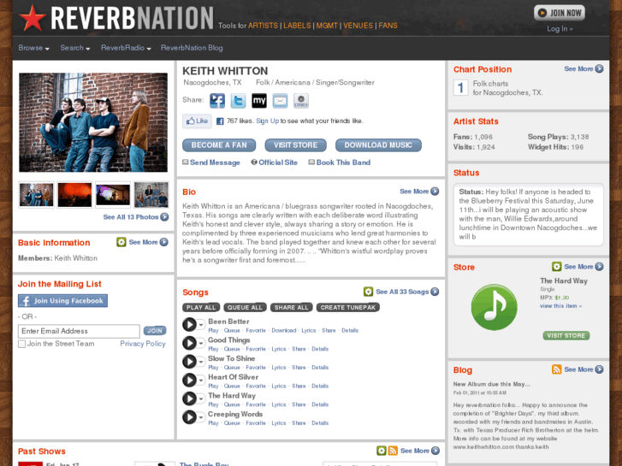Open the ReverbNation Blog link in navigation

pyautogui.click(x=192, y=48)
